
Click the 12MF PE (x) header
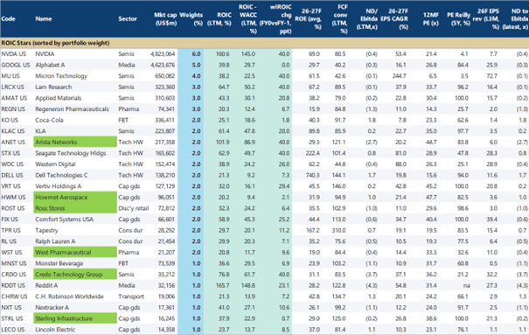431,19
